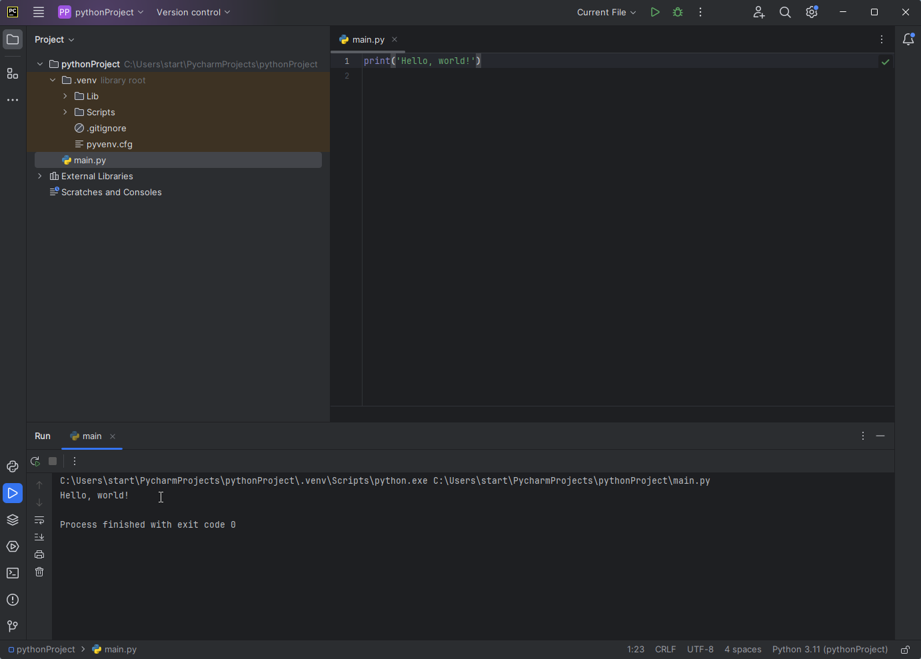
Task: Clear console output with trash icon
Action: click(39, 572)
